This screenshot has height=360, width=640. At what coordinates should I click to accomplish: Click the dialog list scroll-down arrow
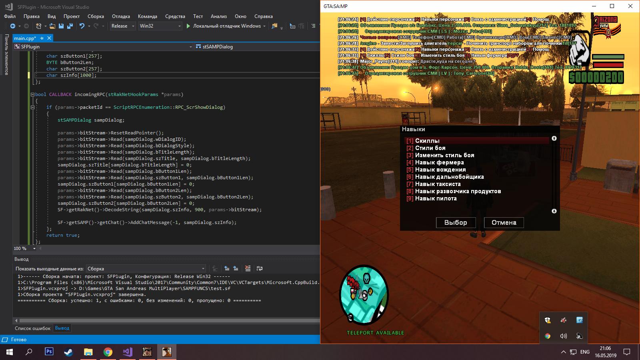pyautogui.click(x=554, y=211)
